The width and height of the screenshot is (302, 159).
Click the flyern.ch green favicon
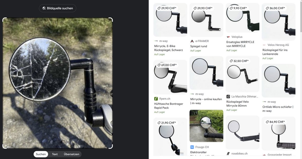pyautogui.click(x=156, y=99)
